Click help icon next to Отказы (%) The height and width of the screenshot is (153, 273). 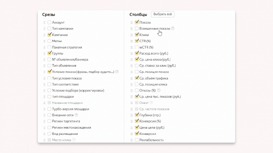click(x=159, y=90)
